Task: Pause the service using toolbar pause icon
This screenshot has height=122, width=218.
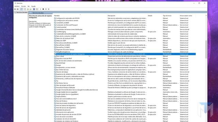Action: [46, 9]
